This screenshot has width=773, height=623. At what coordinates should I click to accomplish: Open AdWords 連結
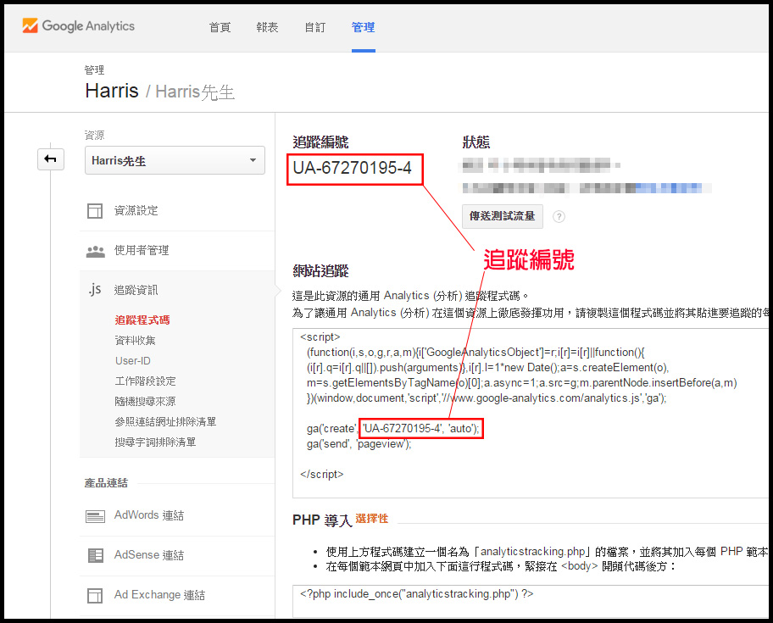(x=149, y=515)
